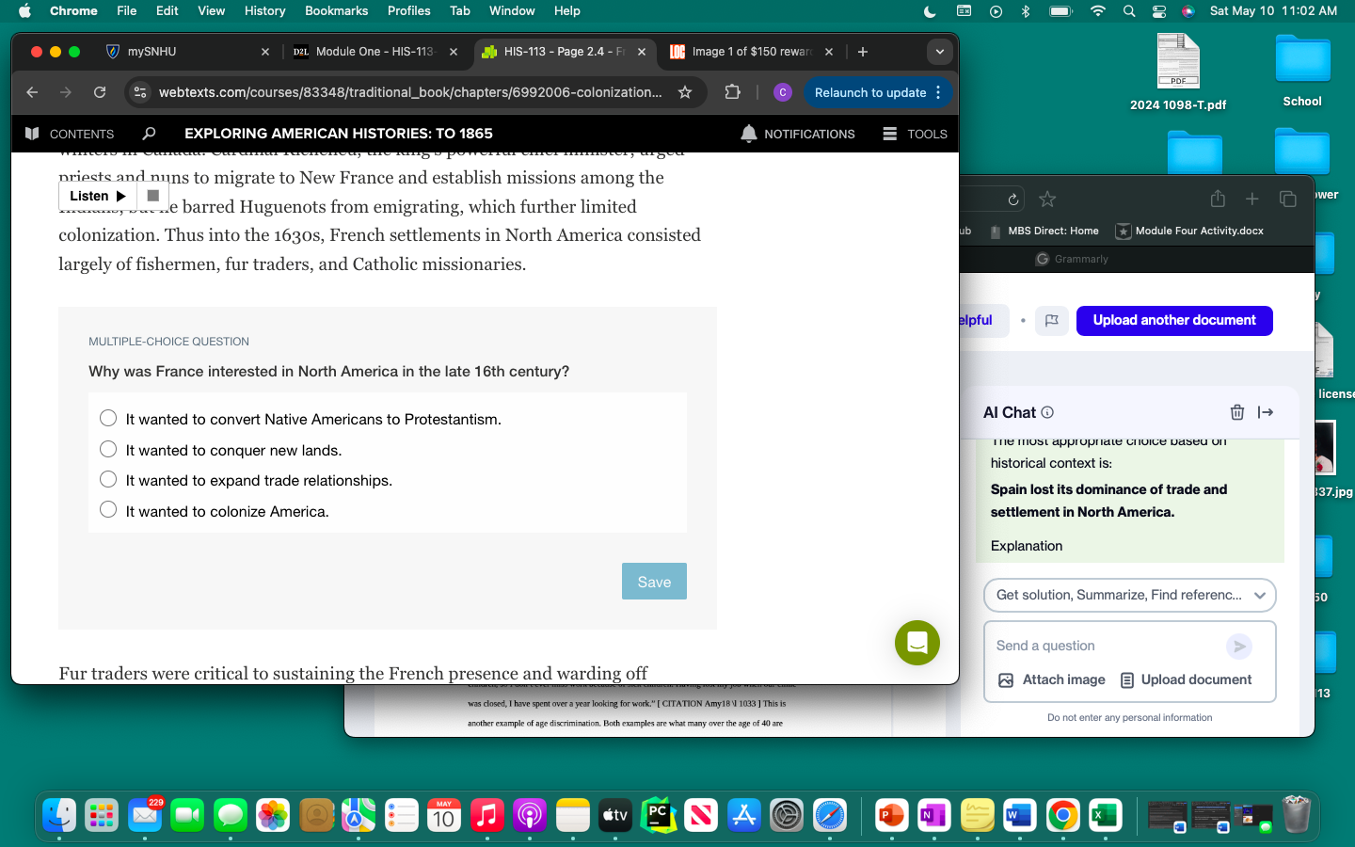Open the webtext Tools menu
Image resolution: width=1355 pixels, height=847 pixels.
coord(913,134)
